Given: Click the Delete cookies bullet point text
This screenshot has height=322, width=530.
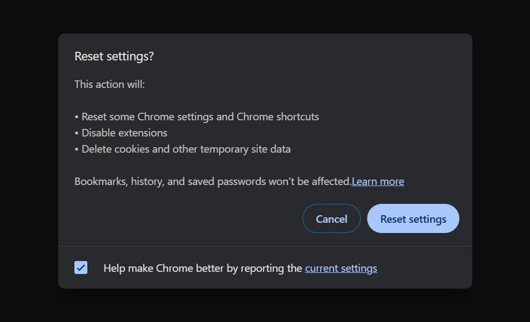Looking at the screenshot, I should coord(182,149).
